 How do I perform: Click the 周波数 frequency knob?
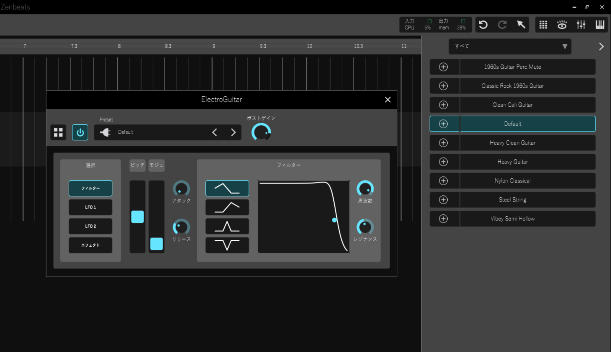pyautogui.click(x=365, y=189)
